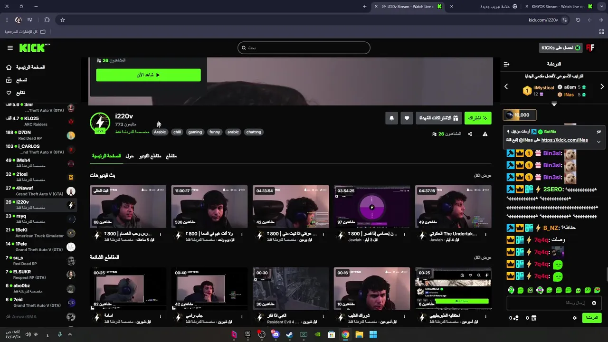The image size is (608, 342).
Task: Click View All link for stream videos
Action: [x=482, y=175]
